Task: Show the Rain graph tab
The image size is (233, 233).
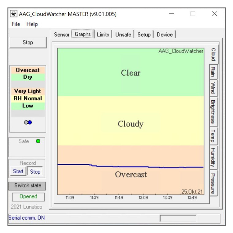Action: pyautogui.click(x=213, y=72)
